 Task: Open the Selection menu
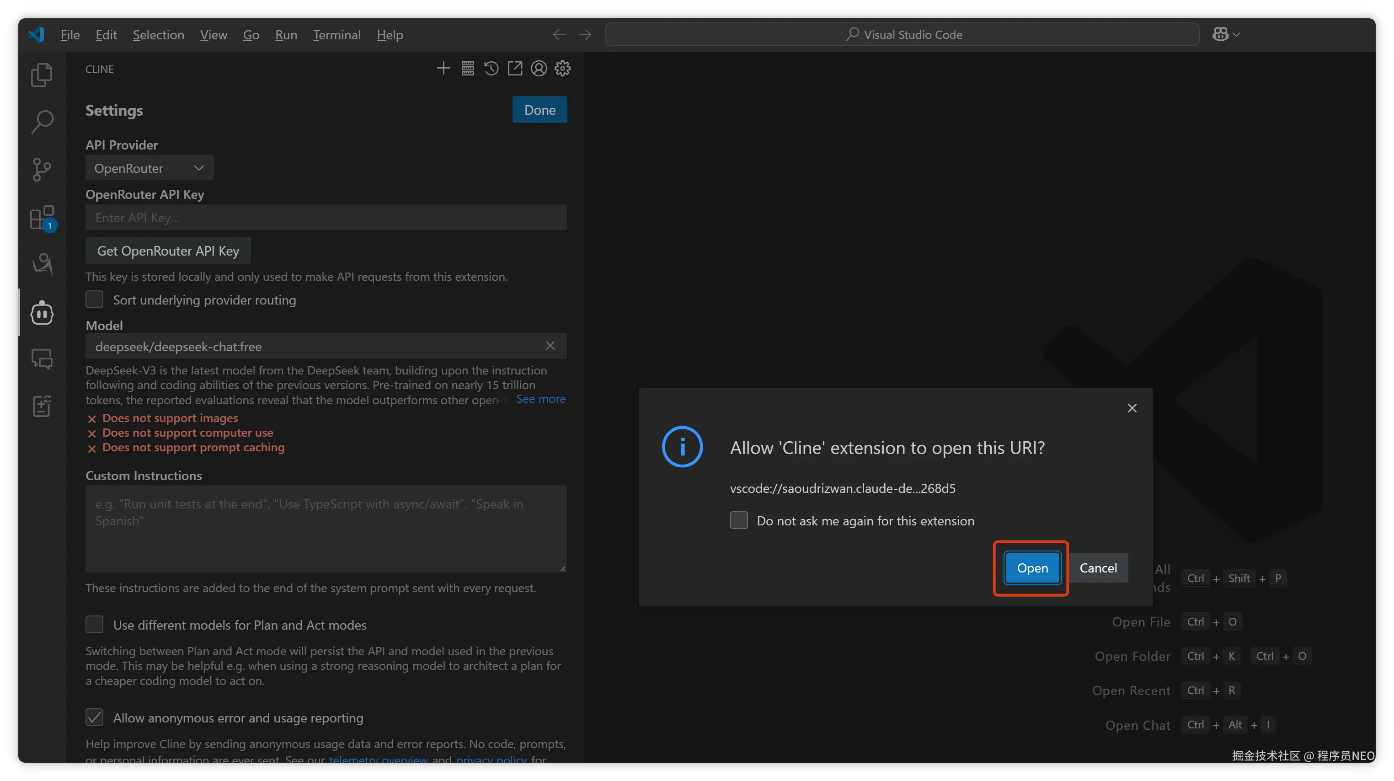click(x=159, y=35)
